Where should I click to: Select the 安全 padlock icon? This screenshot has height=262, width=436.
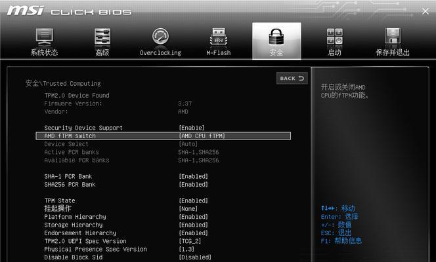(276, 36)
